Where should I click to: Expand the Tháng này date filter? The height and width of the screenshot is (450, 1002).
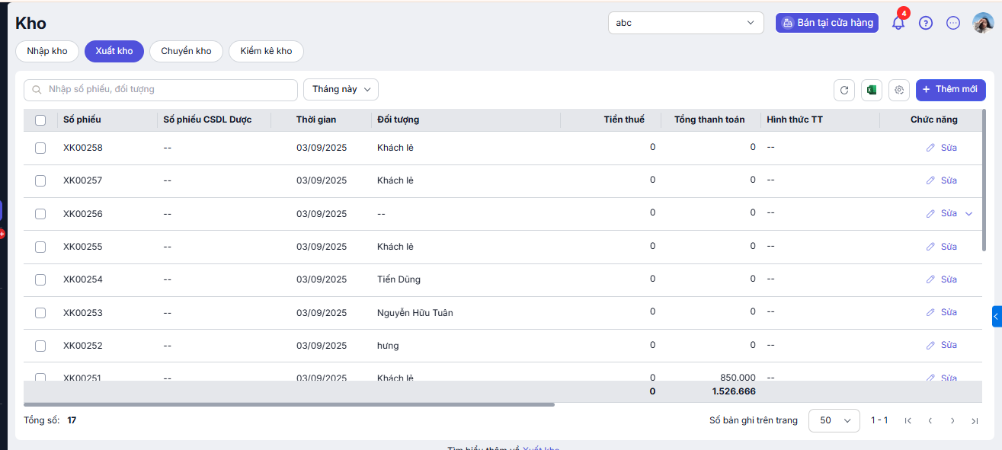click(x=341, y=90)
